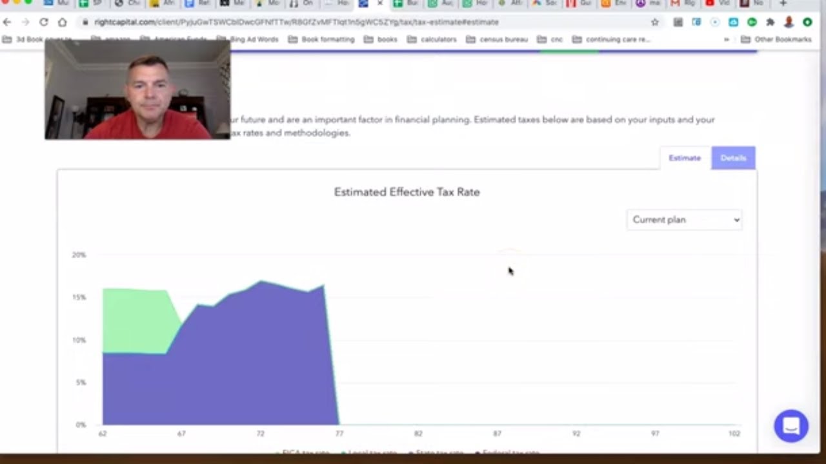
Task: Open the census bureau bookmark folder
Action: [x=497, y=39]
